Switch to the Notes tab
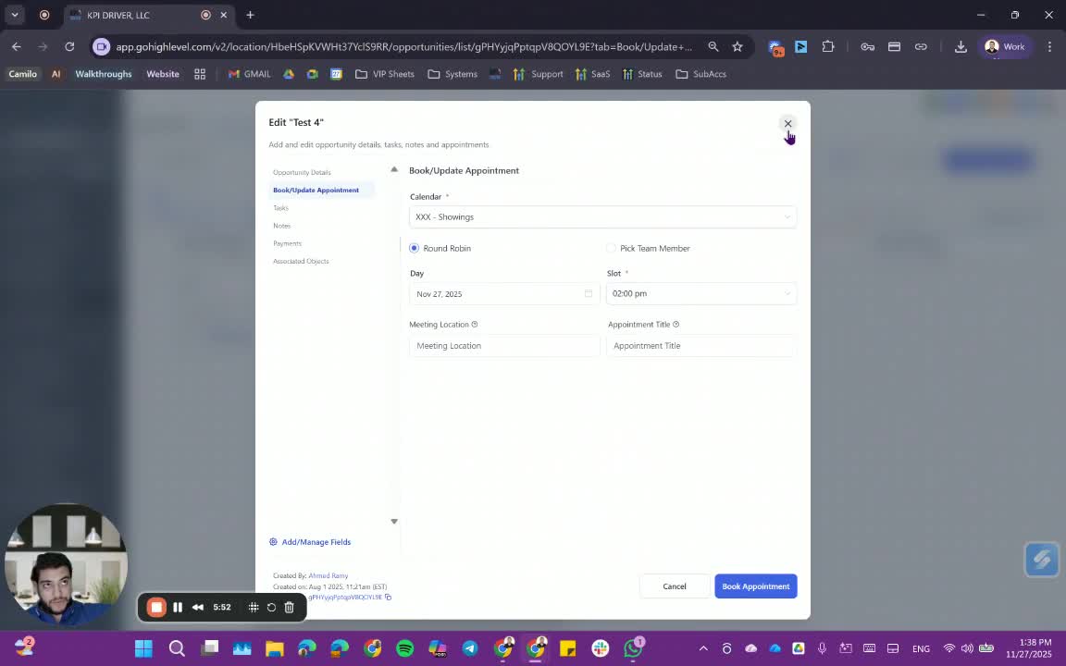The height and width of the screenshot is (666, 1066). click(281, 226)
